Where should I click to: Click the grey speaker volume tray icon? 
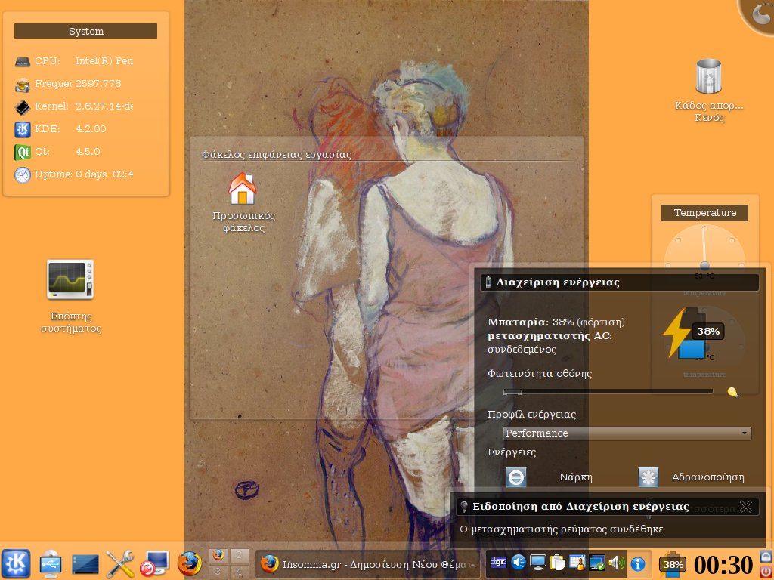tap(616, 562)
